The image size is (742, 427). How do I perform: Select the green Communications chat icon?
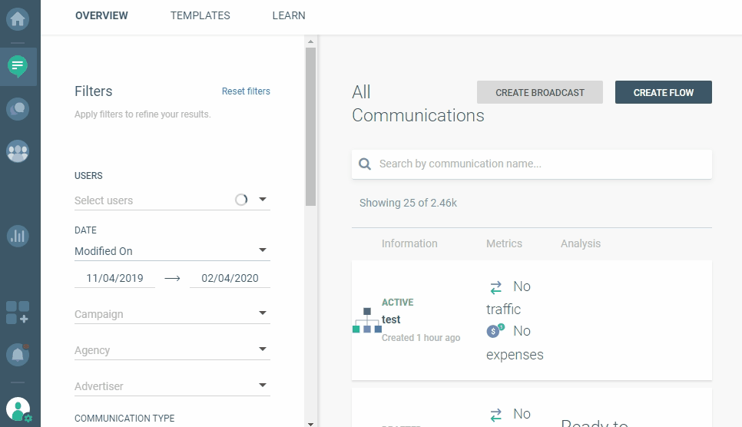(x=18, y=67)
